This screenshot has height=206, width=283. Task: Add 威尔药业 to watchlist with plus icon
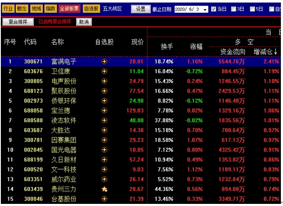[104, 179]
